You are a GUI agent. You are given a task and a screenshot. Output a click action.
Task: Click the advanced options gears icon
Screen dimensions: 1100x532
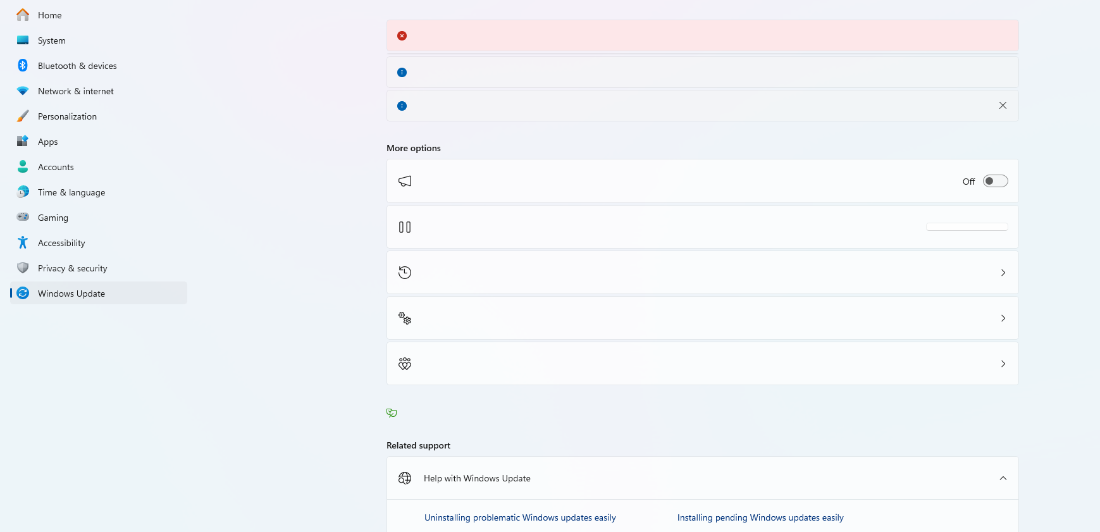(x=405, y=318)
